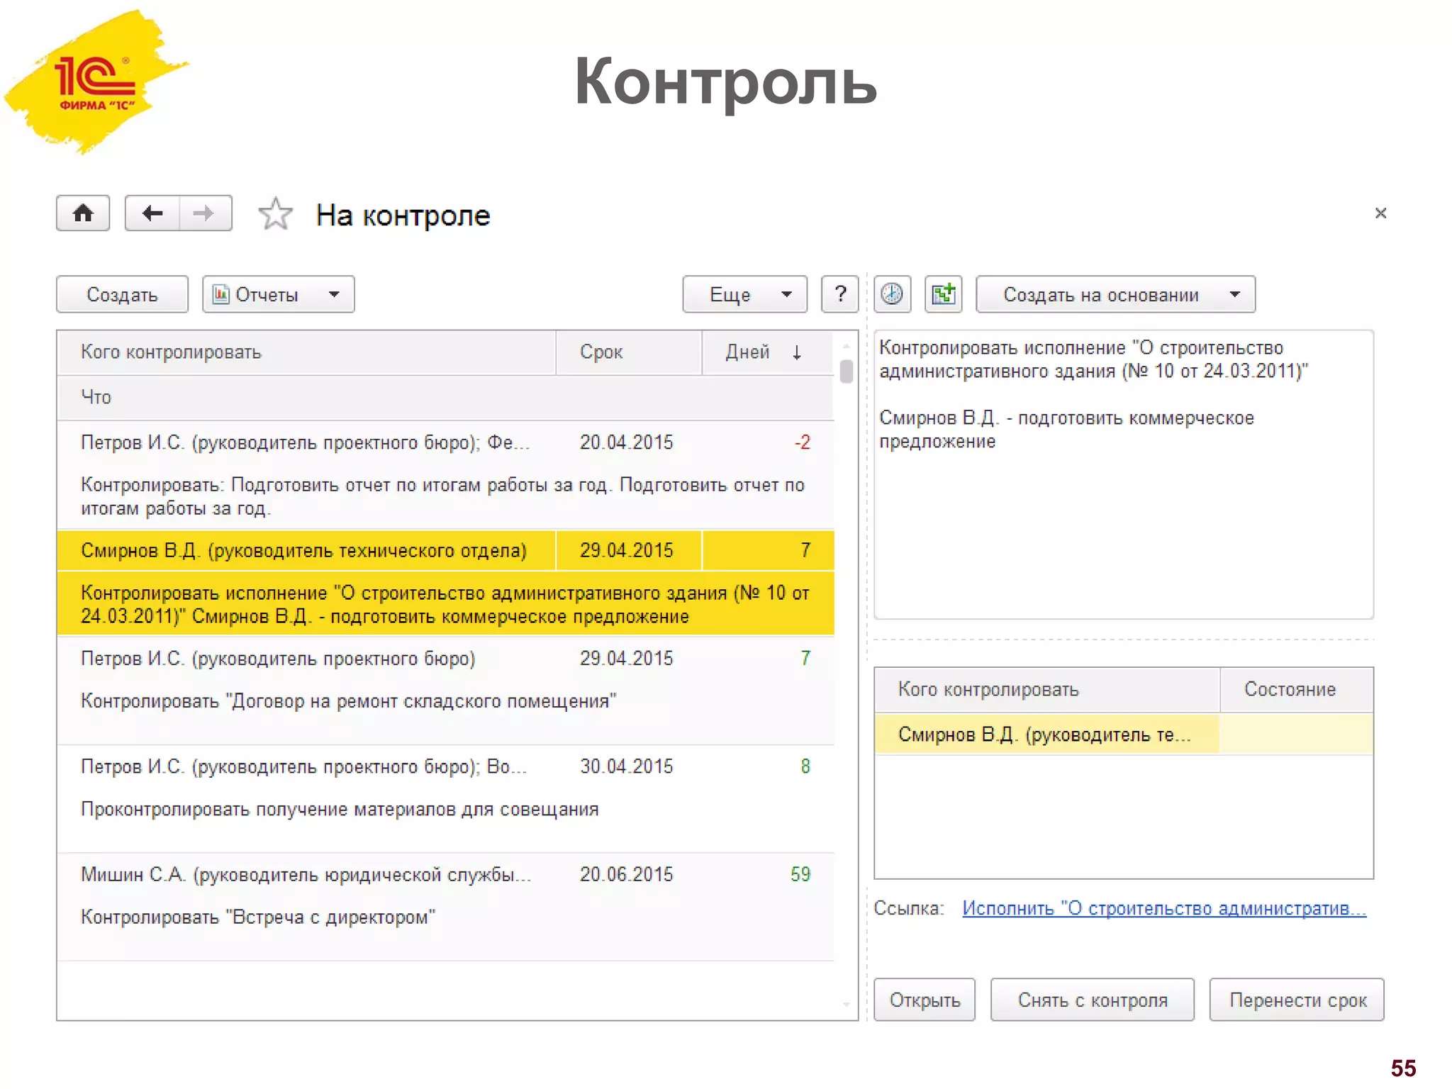Open the Отчеты dropdown menu
This screenshot has width=1452, height=1089.
tap(278, 294)
